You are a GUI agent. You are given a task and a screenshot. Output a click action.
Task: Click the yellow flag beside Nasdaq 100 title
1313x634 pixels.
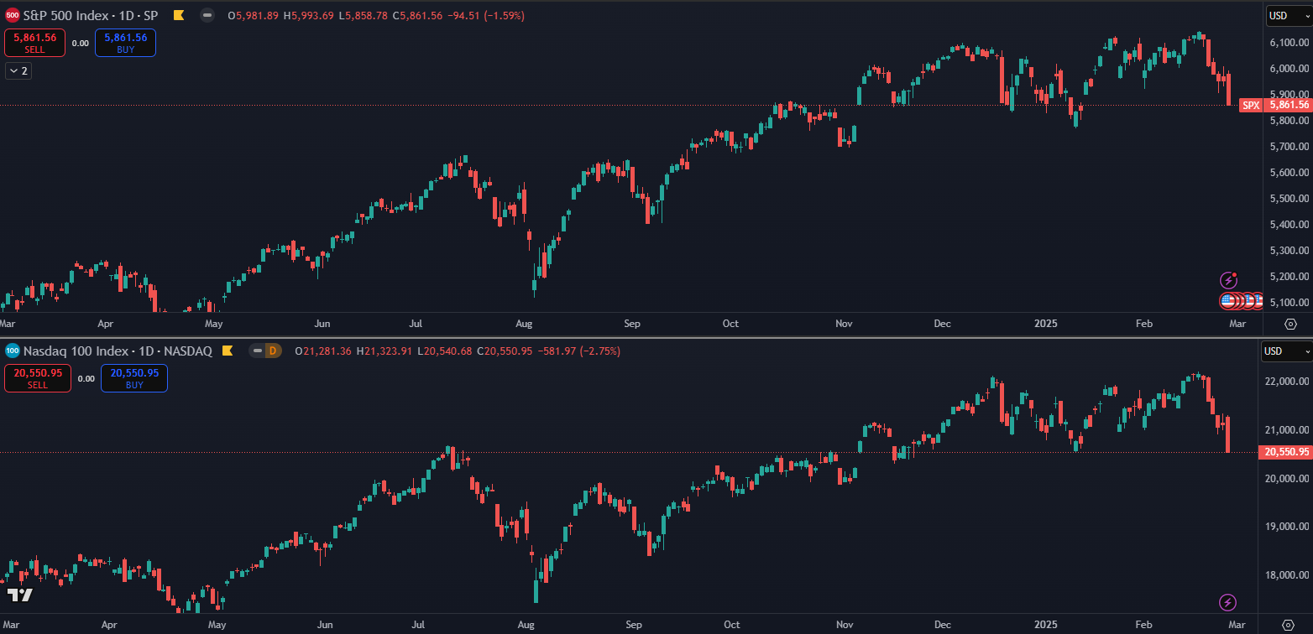click(x=227, y=351)
